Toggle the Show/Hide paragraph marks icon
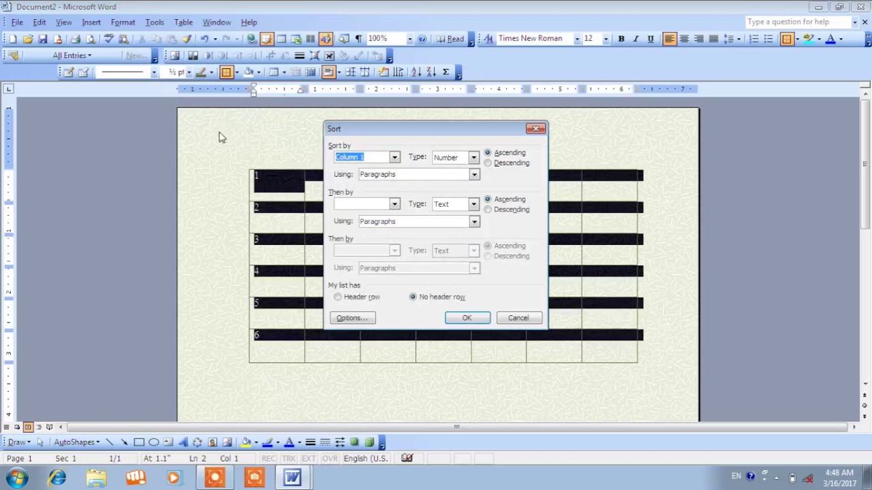Viewport: 872px width, 490px height. tap(358, 39)
